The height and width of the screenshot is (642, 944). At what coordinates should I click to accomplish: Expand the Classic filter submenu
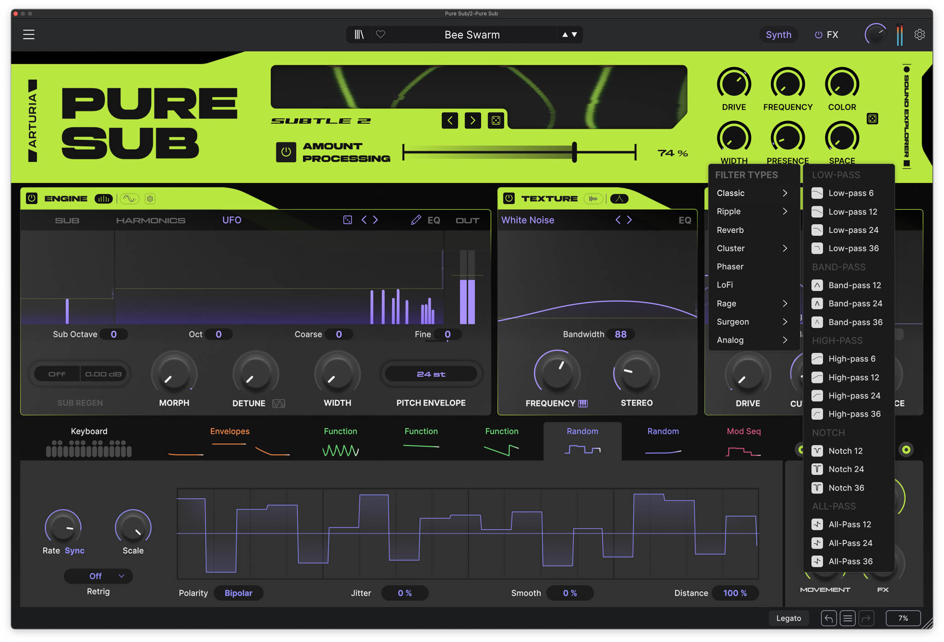tap(754, 193)
